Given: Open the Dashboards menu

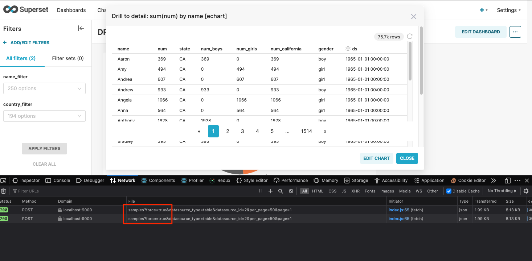Looking at the screenshot, I should tap(71, 10).
